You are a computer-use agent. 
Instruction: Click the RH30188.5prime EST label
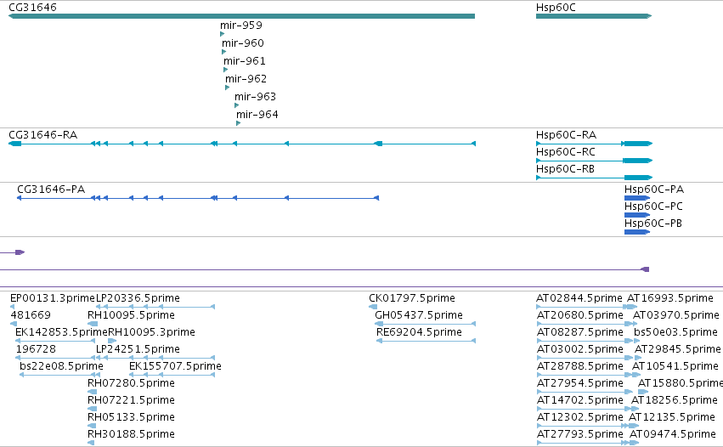pyautogui.click(x=131, y=434)
